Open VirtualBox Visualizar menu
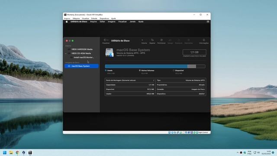Image resolution: width=277 pixels, height=156 pixels. point(85,18)
